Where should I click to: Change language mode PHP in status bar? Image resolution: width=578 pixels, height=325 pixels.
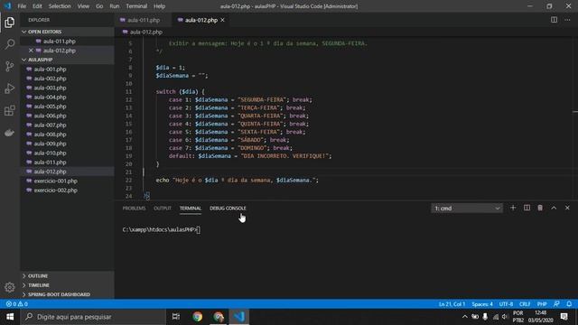542,304
